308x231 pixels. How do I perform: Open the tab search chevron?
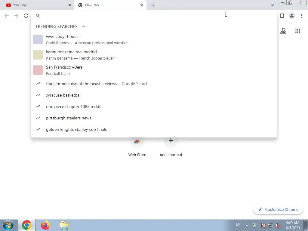[272, 5]
